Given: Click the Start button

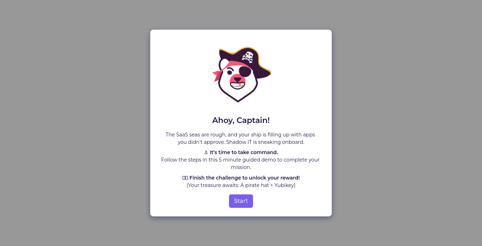Looking at the screenshot, I should pyautogui.click(x=241, y=201).
